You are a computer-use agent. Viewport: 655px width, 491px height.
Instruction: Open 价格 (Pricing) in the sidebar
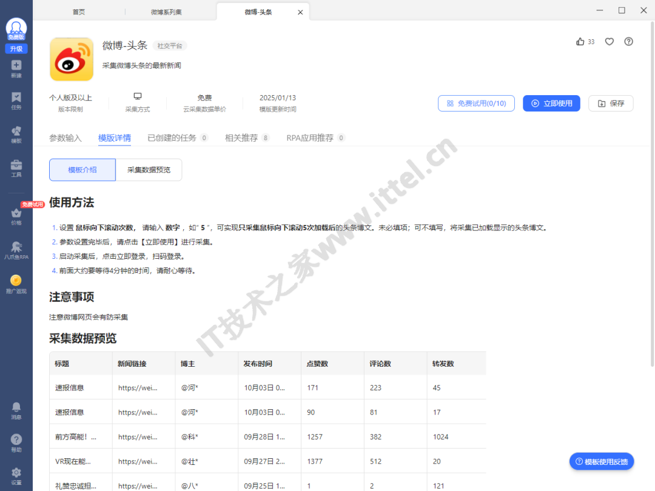(16, 216)
